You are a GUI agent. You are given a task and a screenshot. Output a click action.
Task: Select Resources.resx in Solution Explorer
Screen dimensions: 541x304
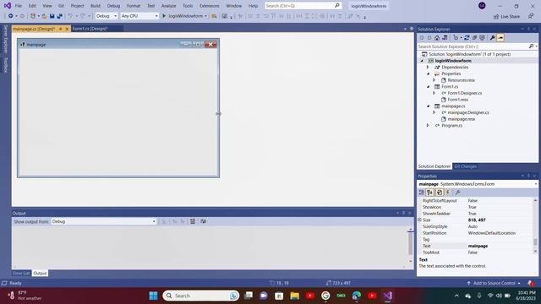coord(461,80)
